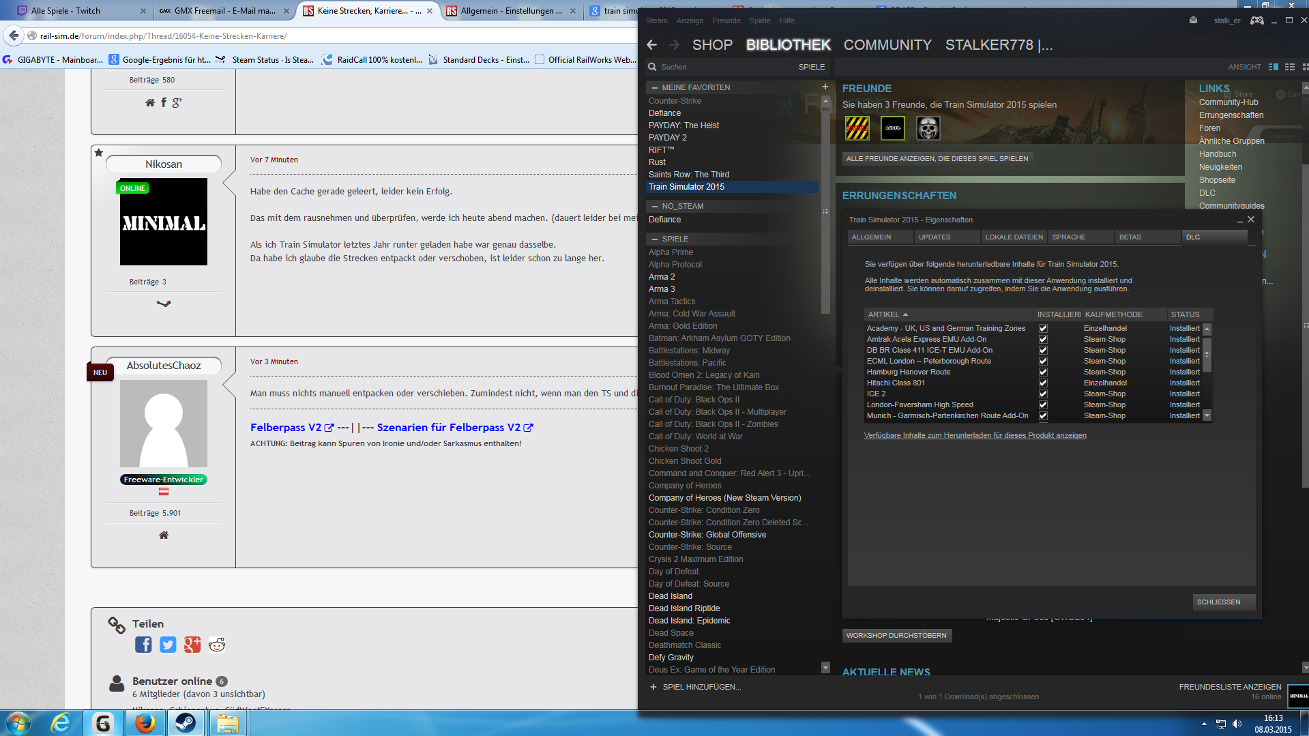The width and height of the screenshot is (1309, 736).
Task: Toggle the ICE 2 DLC checkbox
Action: pos(1043,394)
